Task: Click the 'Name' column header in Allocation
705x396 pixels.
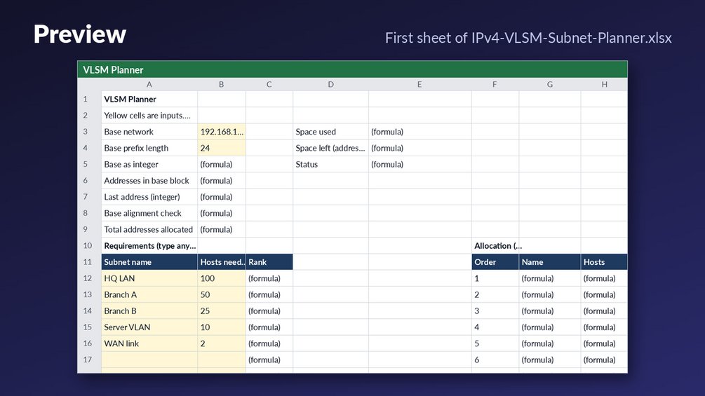Action: tap(550, 262)
